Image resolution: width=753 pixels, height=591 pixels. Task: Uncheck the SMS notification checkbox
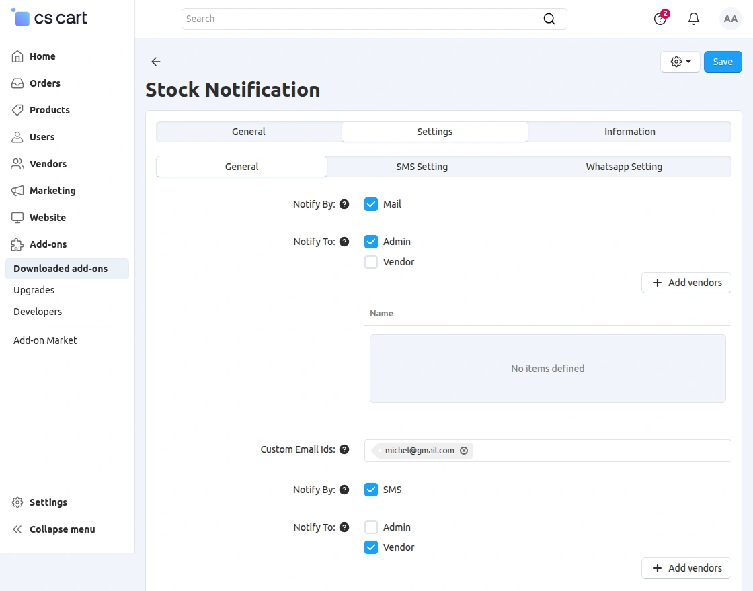tap(371, 490)
